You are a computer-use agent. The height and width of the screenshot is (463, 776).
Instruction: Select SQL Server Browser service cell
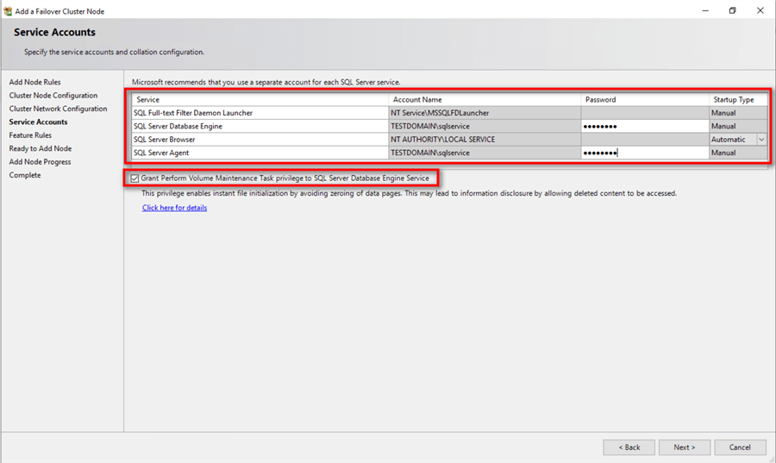click(x=260, y=140)
